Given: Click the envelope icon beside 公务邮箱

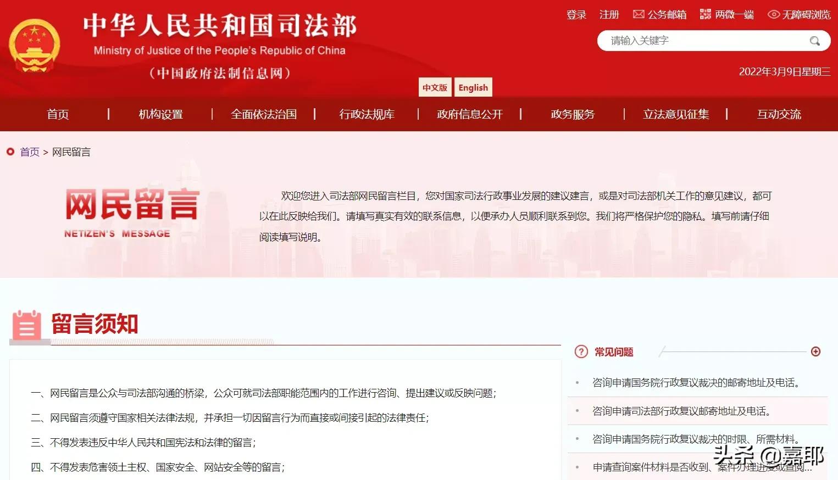Looking at the screenshot, I should [x=639, y=14].
